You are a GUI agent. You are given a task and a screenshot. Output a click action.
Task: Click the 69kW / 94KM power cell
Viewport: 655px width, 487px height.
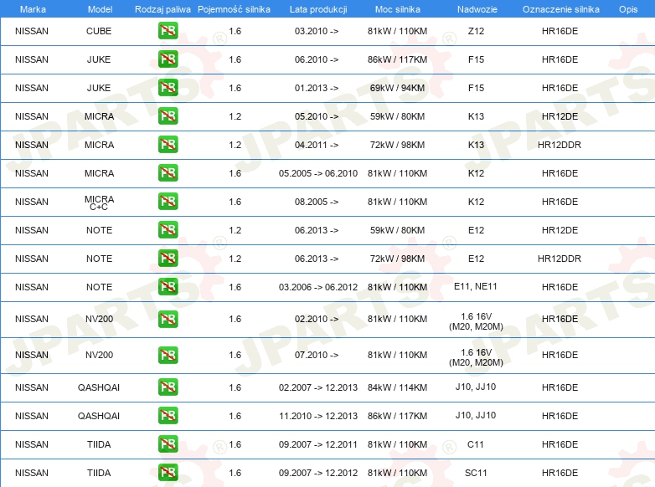pos(397,88)
